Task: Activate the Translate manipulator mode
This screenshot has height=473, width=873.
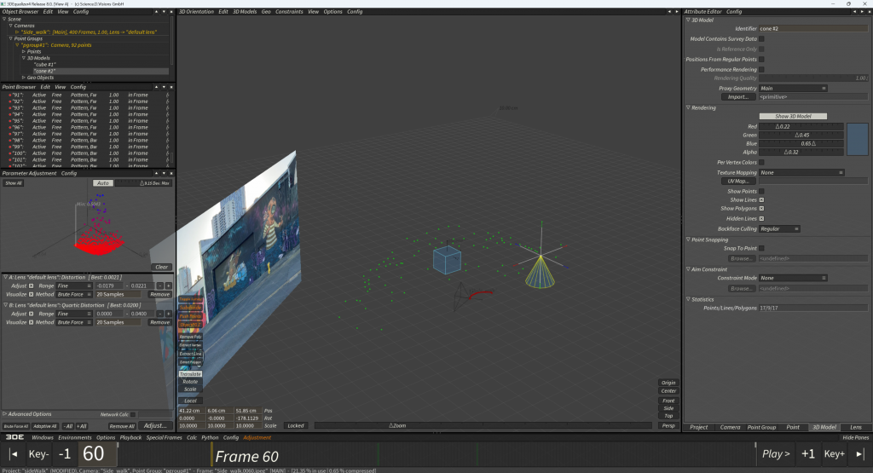Action: pos(190,374)
